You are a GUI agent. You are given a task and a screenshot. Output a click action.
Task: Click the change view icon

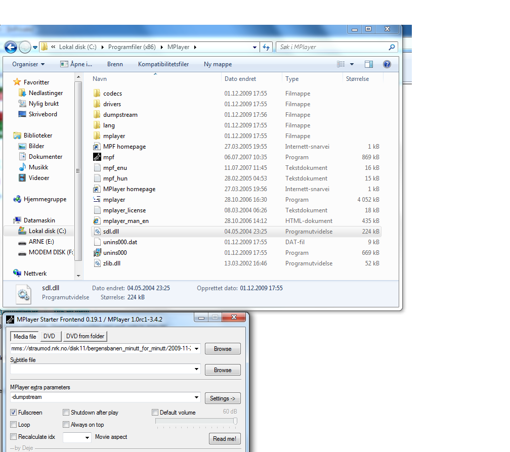tap(341, 64)
